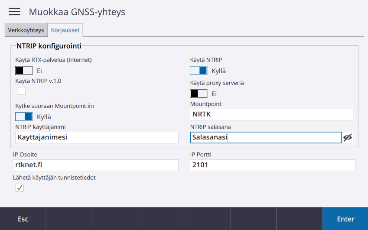Click the Mountpoint field containing NRTK

pos(271,114)
